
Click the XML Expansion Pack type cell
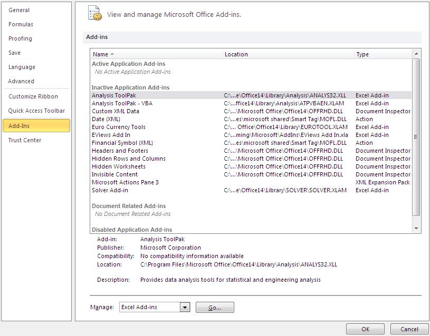pos(383,182)
